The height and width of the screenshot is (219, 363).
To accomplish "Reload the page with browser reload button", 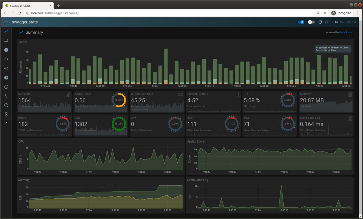I will click(19, 13).
